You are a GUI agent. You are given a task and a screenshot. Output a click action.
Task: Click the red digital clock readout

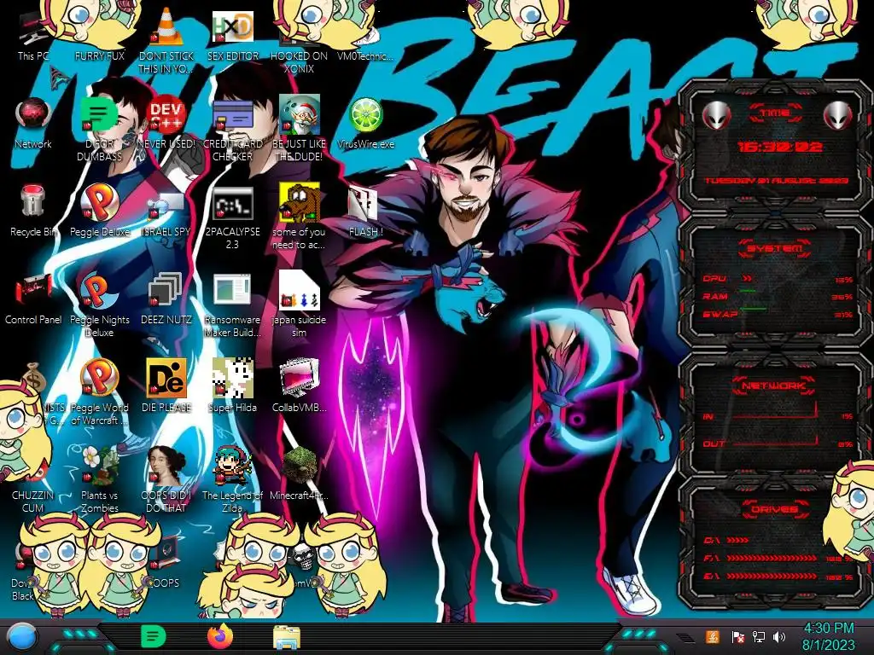(780, 147)
